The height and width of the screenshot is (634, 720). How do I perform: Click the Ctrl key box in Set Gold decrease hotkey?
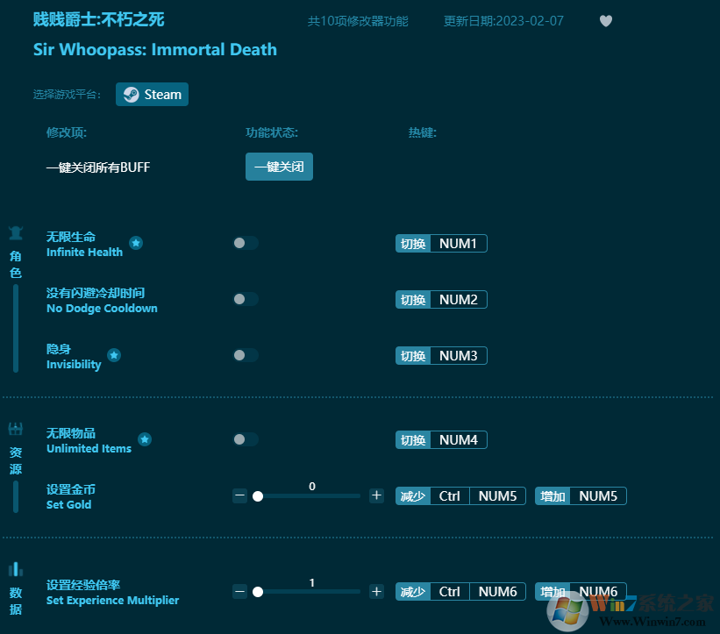[x=450, y=495]
